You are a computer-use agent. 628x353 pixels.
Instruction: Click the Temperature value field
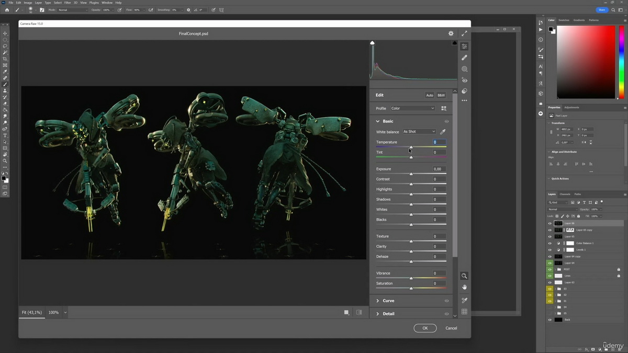click(440, 142)
